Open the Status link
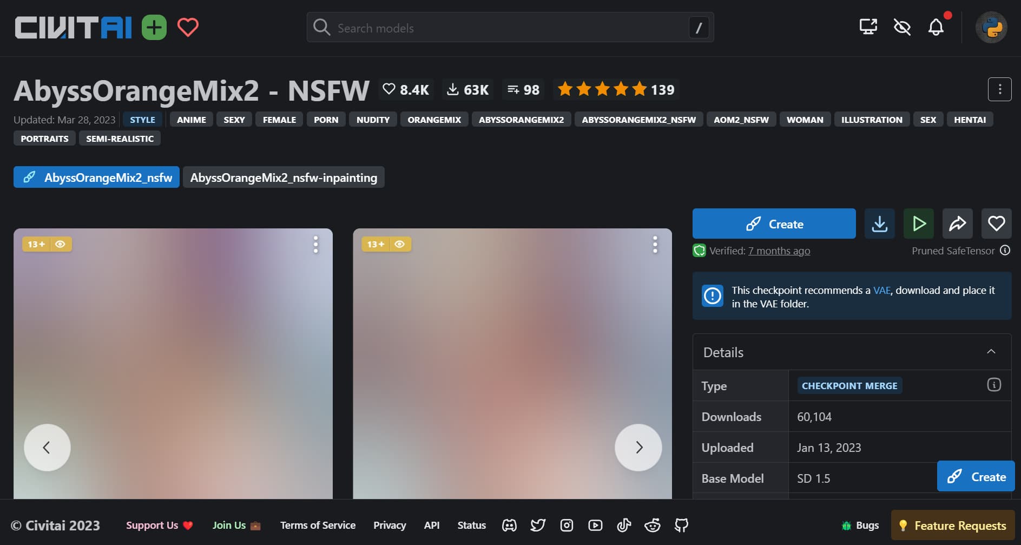This screenshot has width=1021, height=545. [x=471, y=525]
